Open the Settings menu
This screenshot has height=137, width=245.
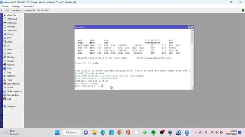pyautogui.click(x=16, y=6)
